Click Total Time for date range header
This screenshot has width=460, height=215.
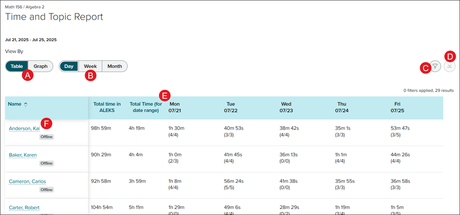pyautogui.click(x=144, y=107)
